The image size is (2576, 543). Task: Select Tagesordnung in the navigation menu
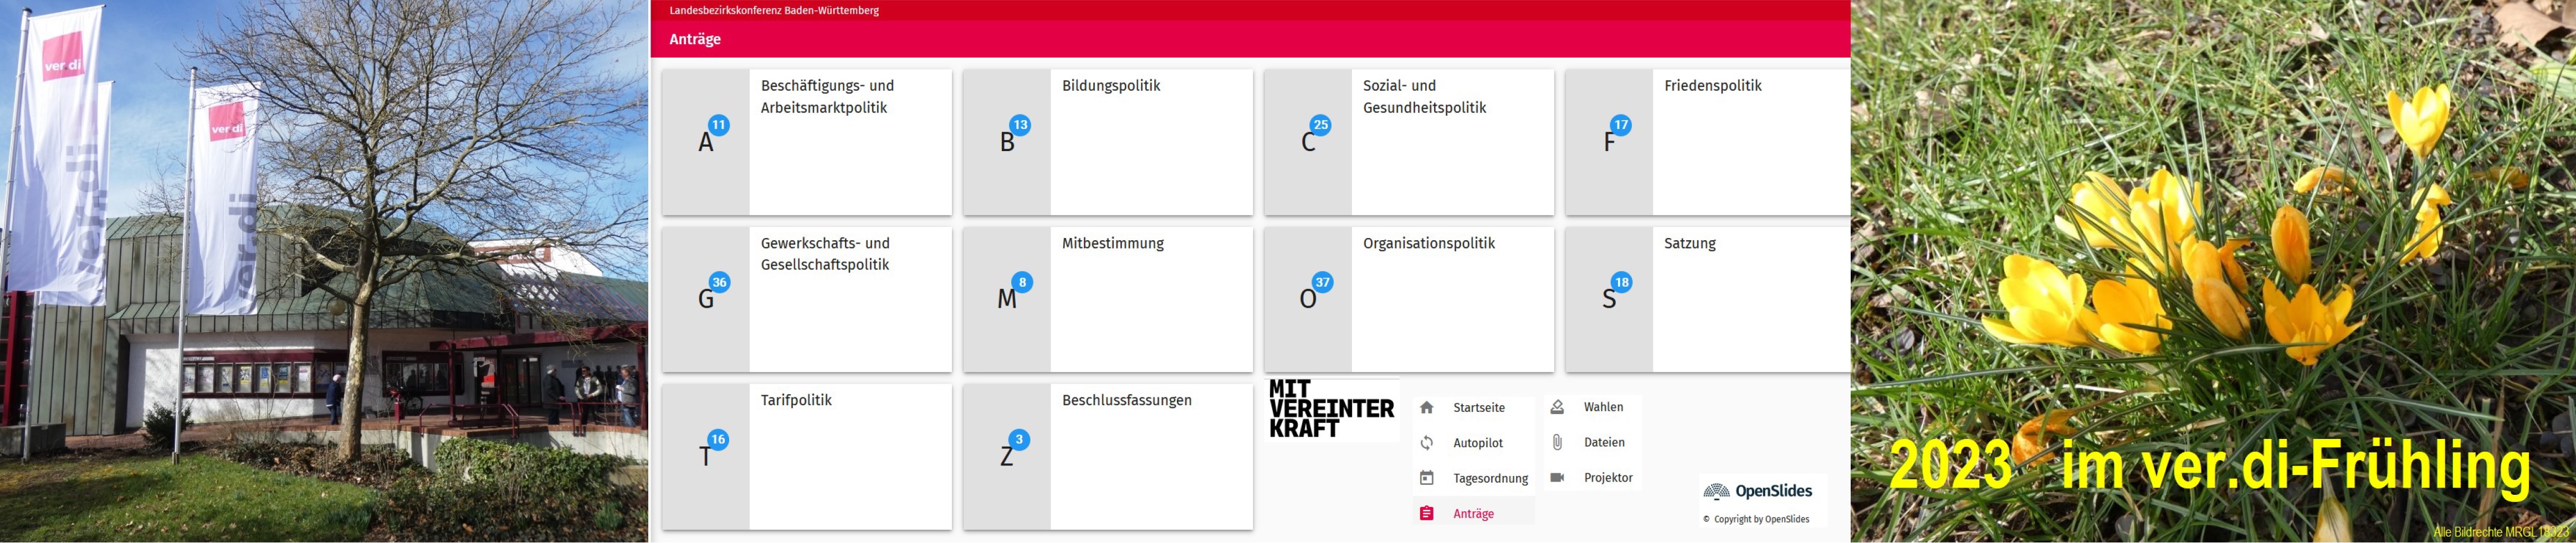pyautogui.click(x=1490, y=478)
